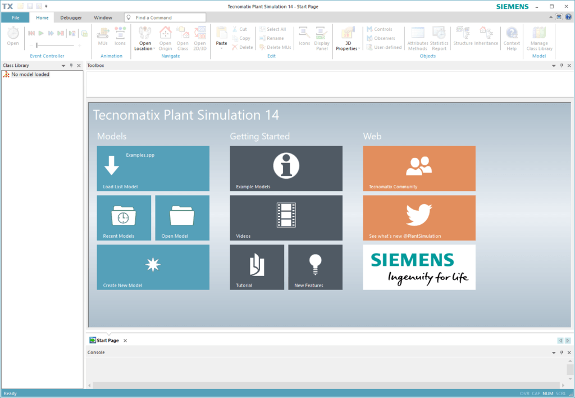The image size is (575, 398).
Task: Expand the Open Location dropdown
Action: pyautogui.click(x=145, y=46)
